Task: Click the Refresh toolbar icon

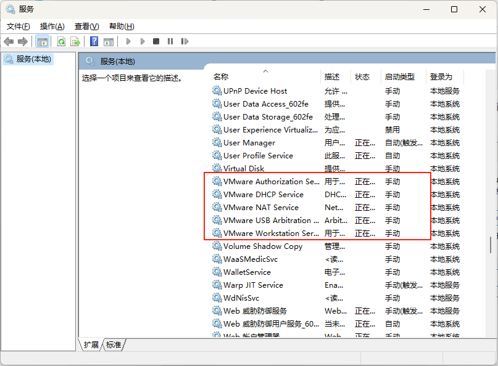Action: [x=61, y=41]
